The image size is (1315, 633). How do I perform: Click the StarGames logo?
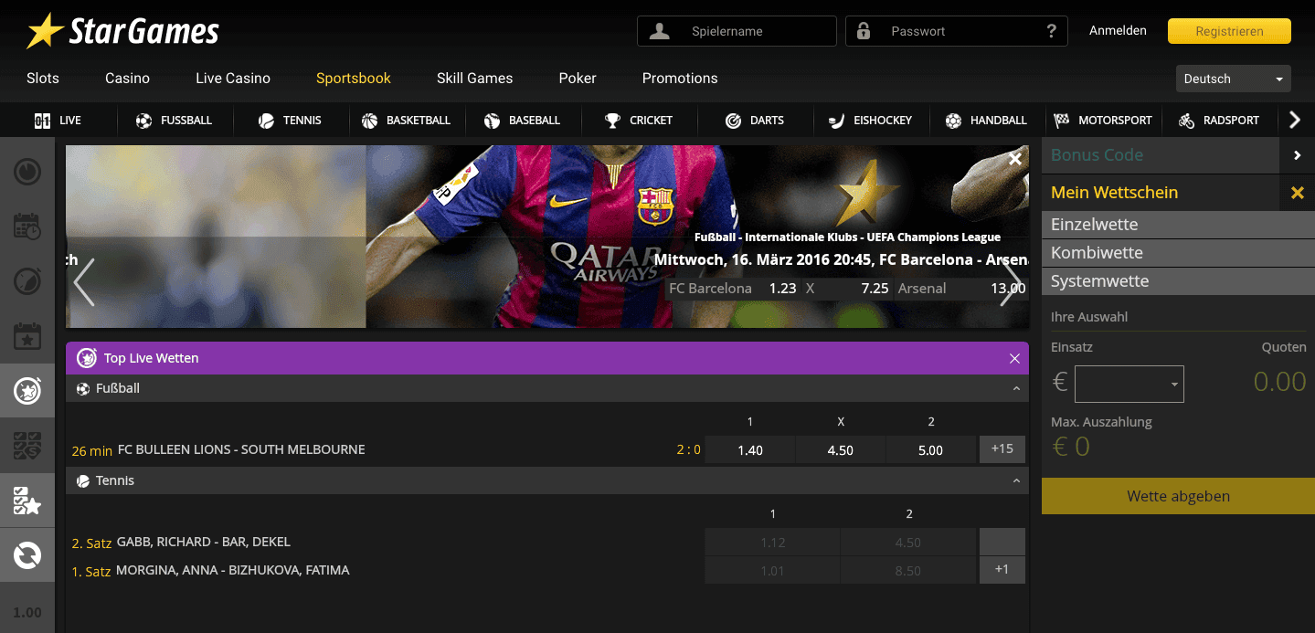pyautogui.click(x=122, y=32)
